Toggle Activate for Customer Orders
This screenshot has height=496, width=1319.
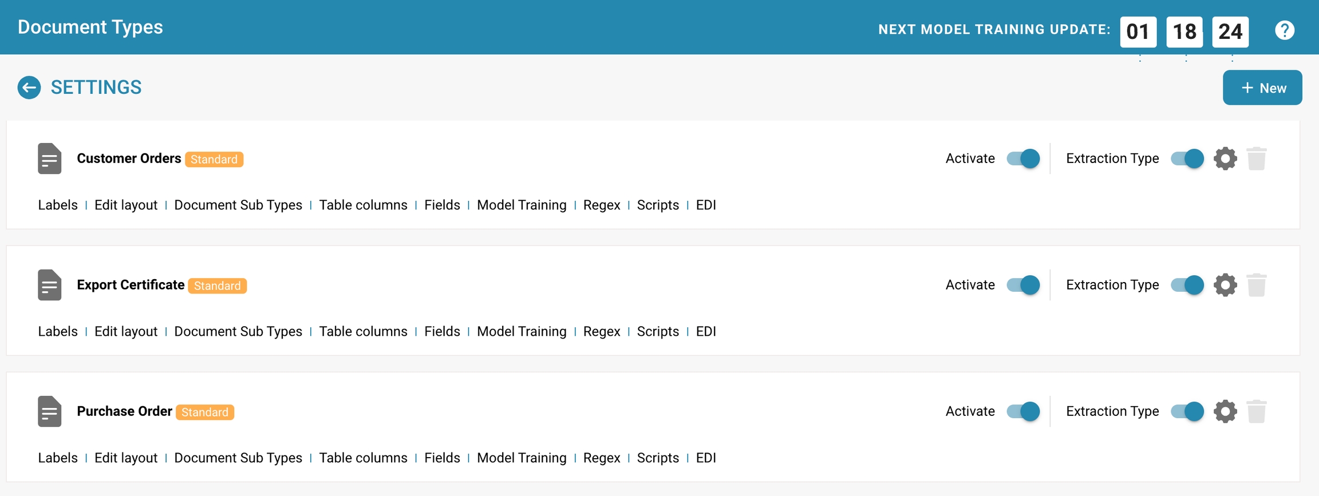(1023, 158)
